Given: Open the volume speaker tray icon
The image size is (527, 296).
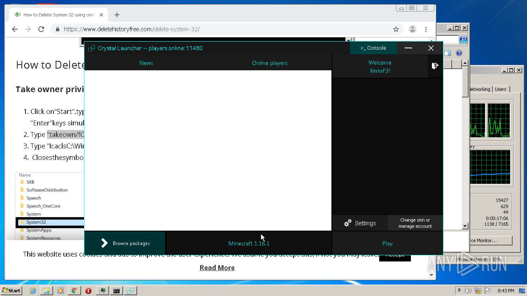Looking at the screenshot, I should tap(469, 291).
